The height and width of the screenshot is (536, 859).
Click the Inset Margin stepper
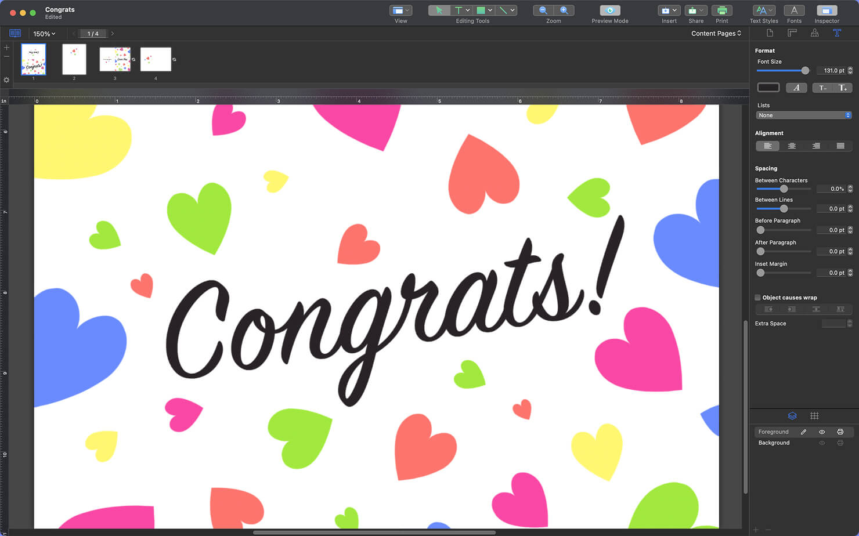point(850,273)
